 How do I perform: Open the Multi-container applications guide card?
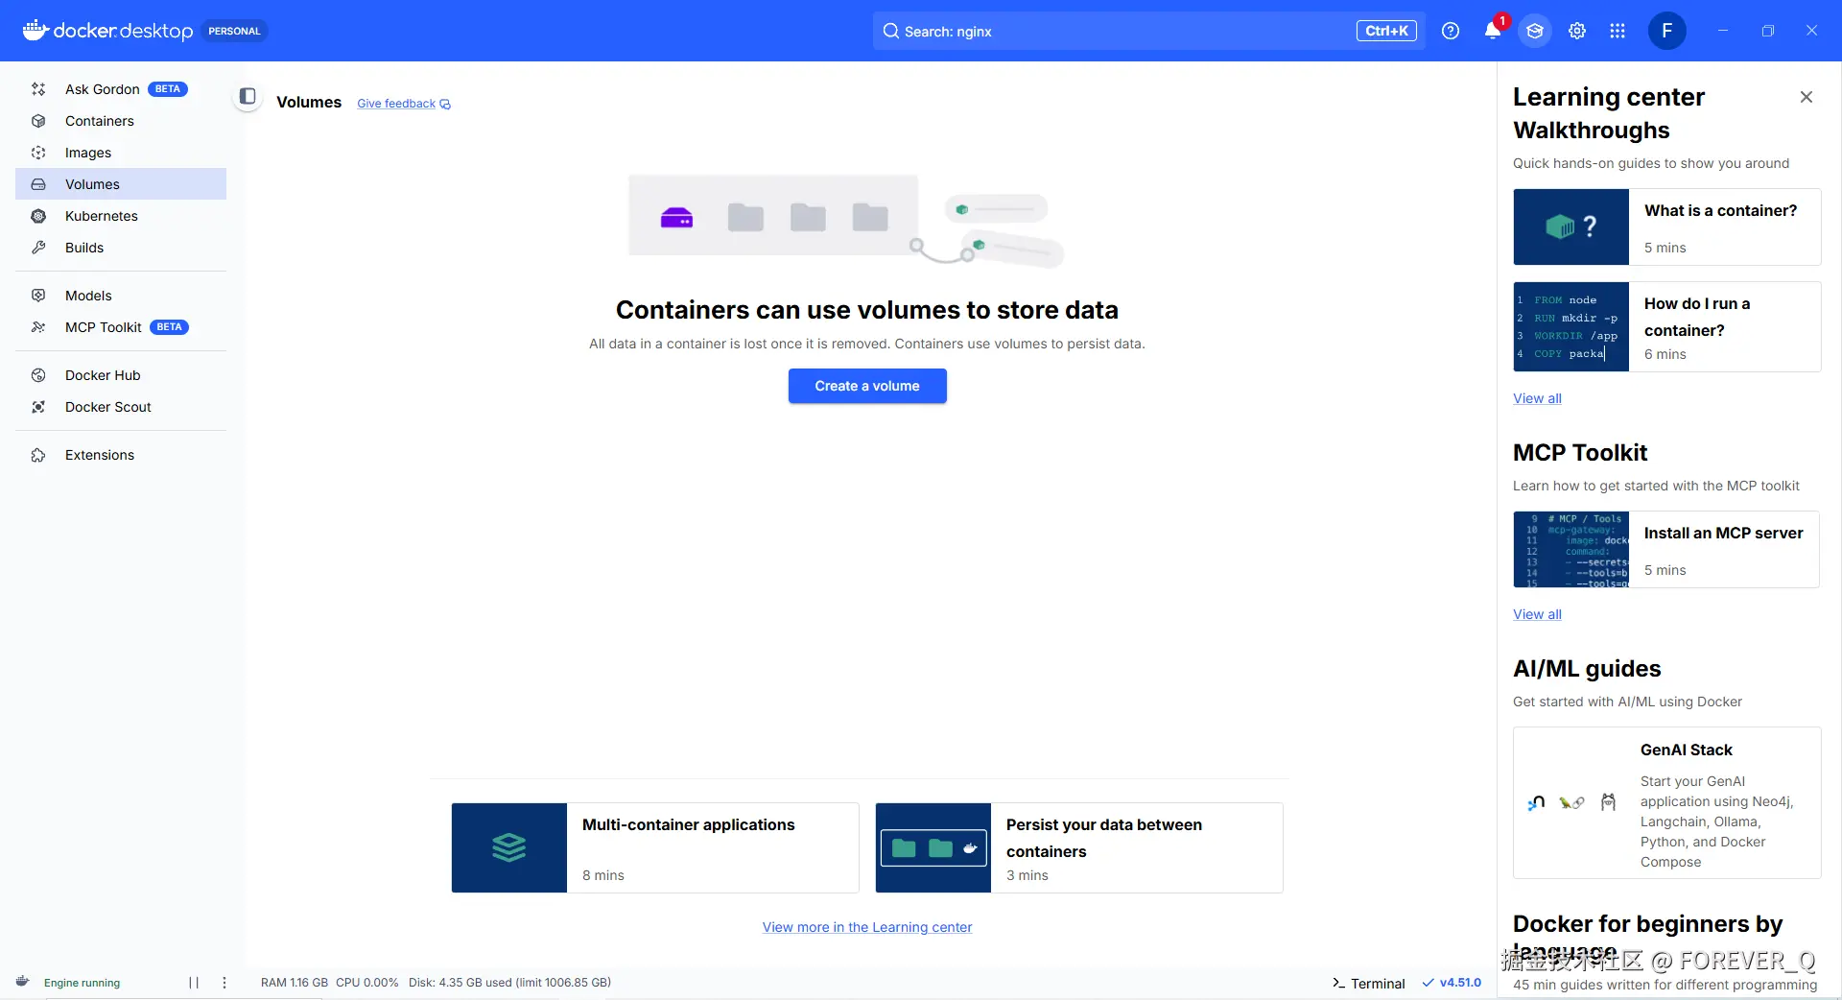pyautogui.click(x=655, y=848)
